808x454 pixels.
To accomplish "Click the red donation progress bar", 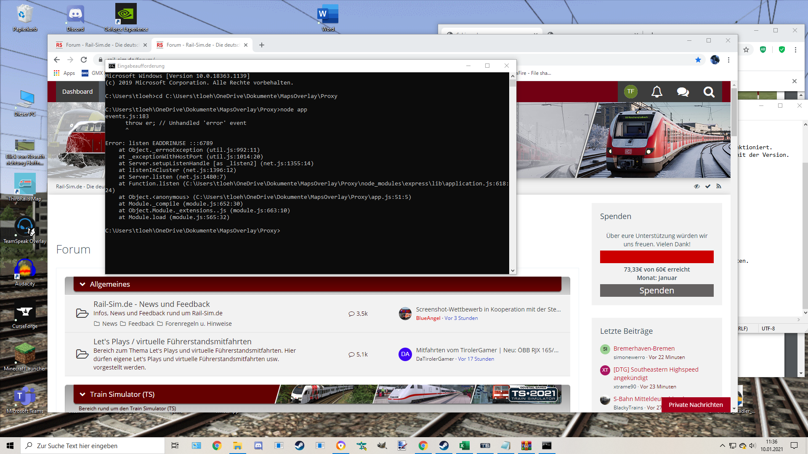I will click(x=656, y=257).
